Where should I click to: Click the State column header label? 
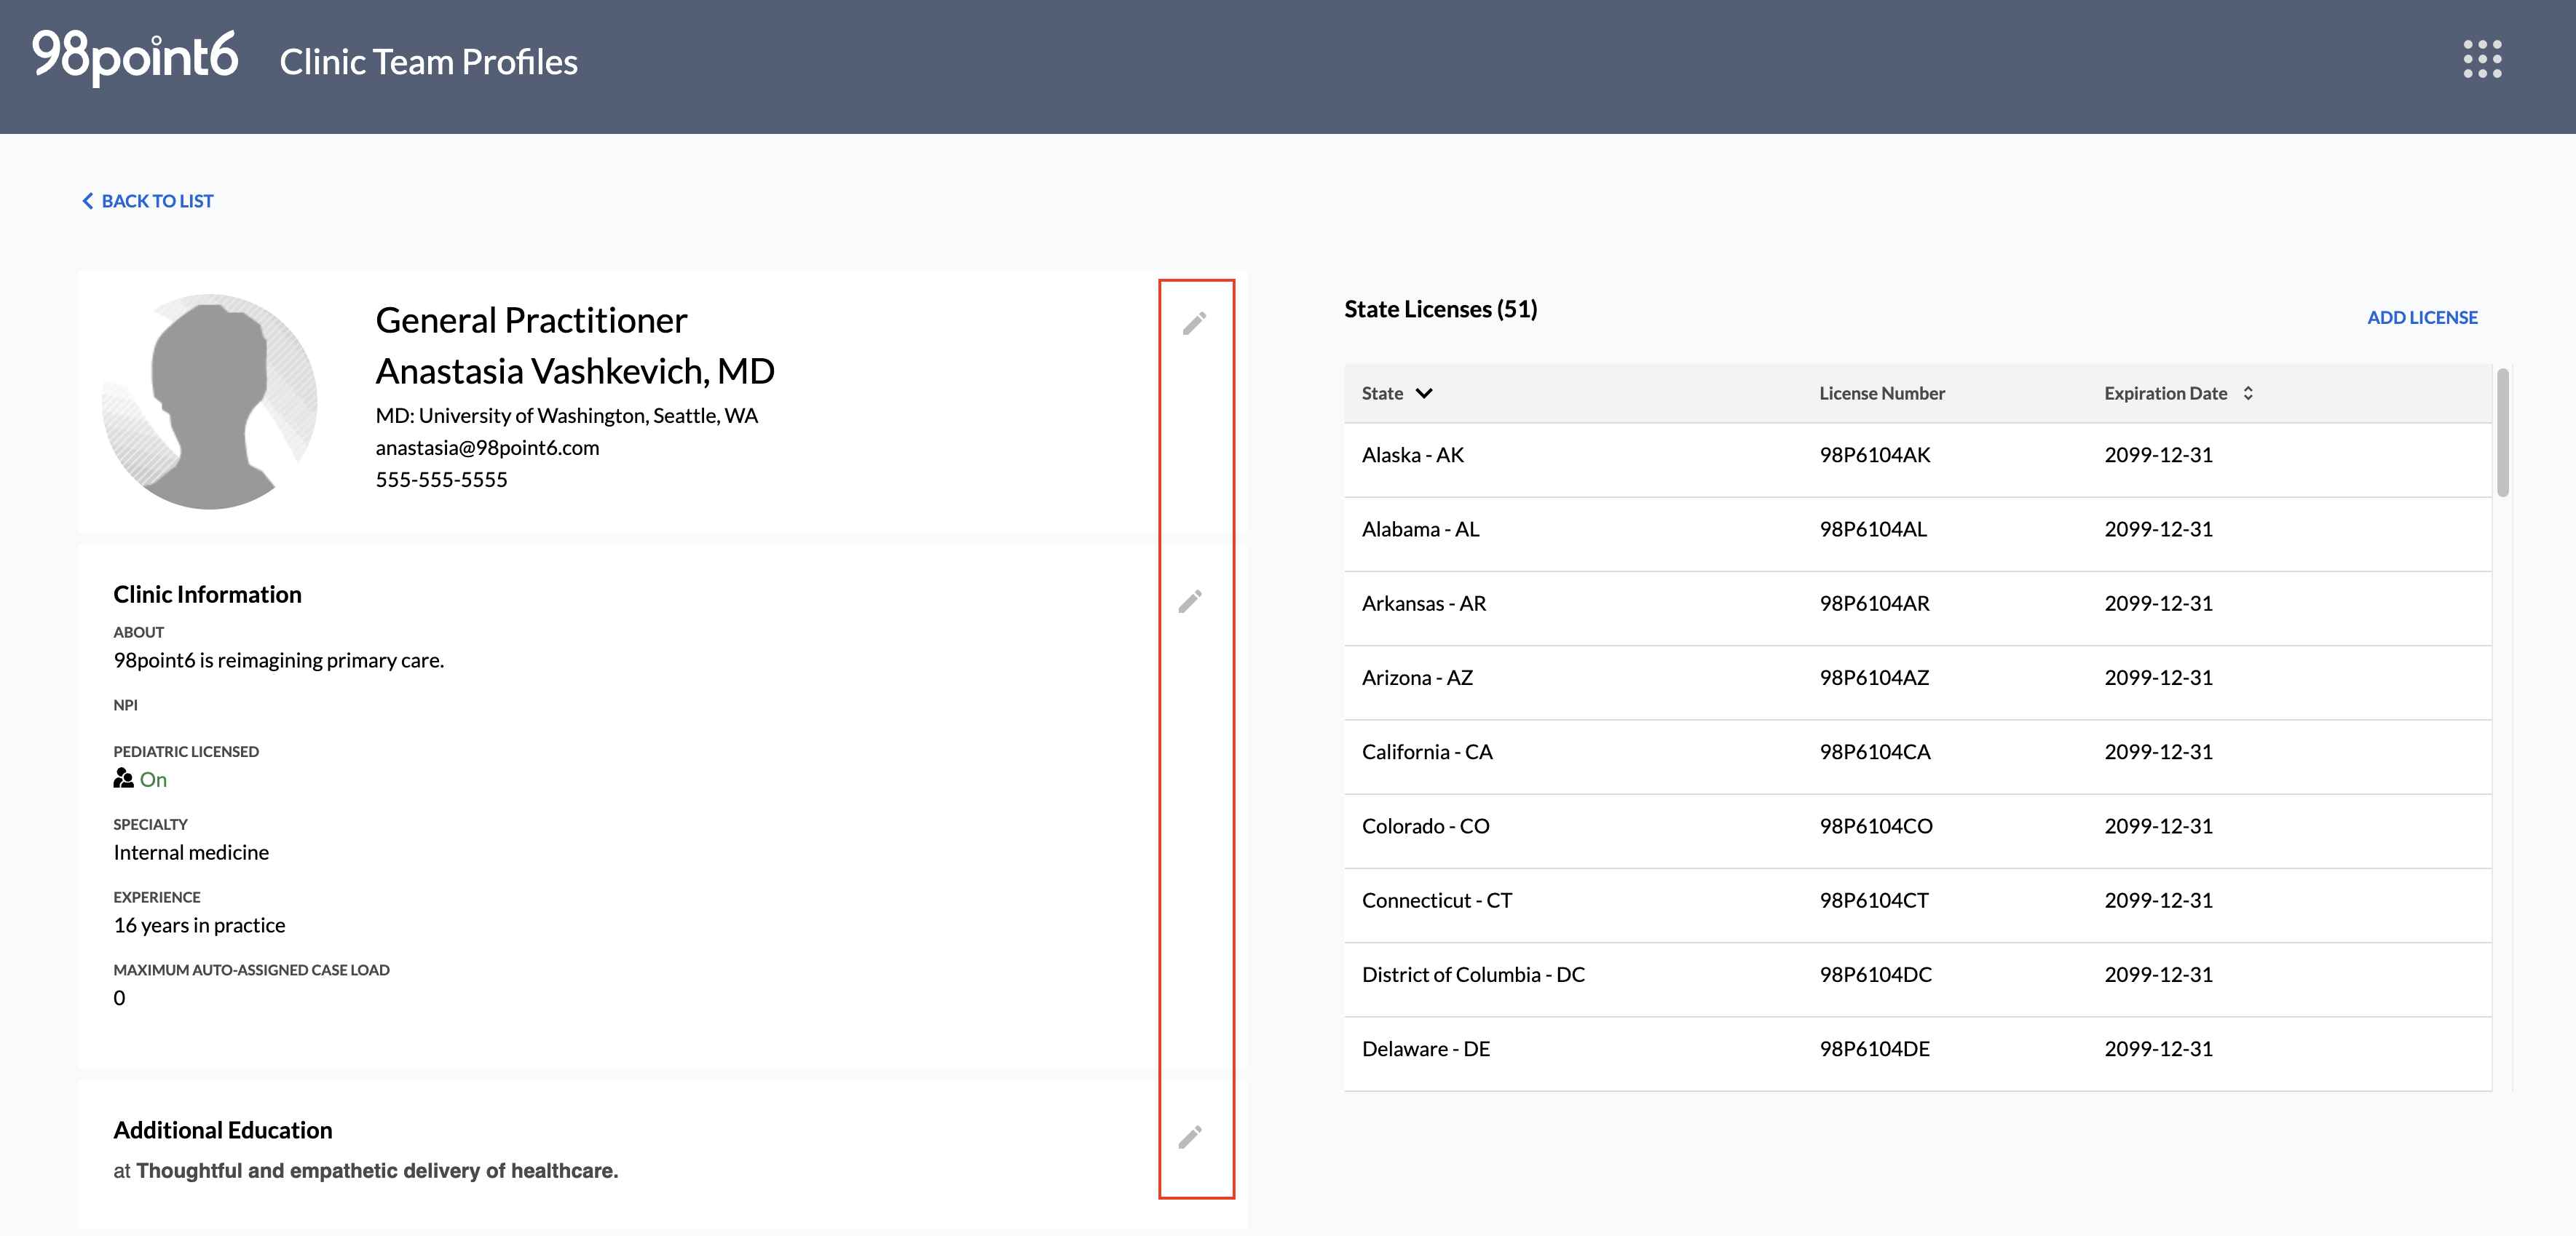click(x=1382, y=393)
